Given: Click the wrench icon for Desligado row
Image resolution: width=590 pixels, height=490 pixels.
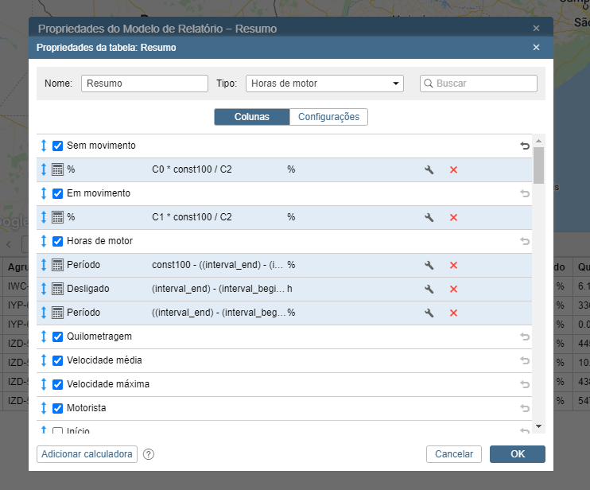Looking at the screenshot, I should point(429,290).
